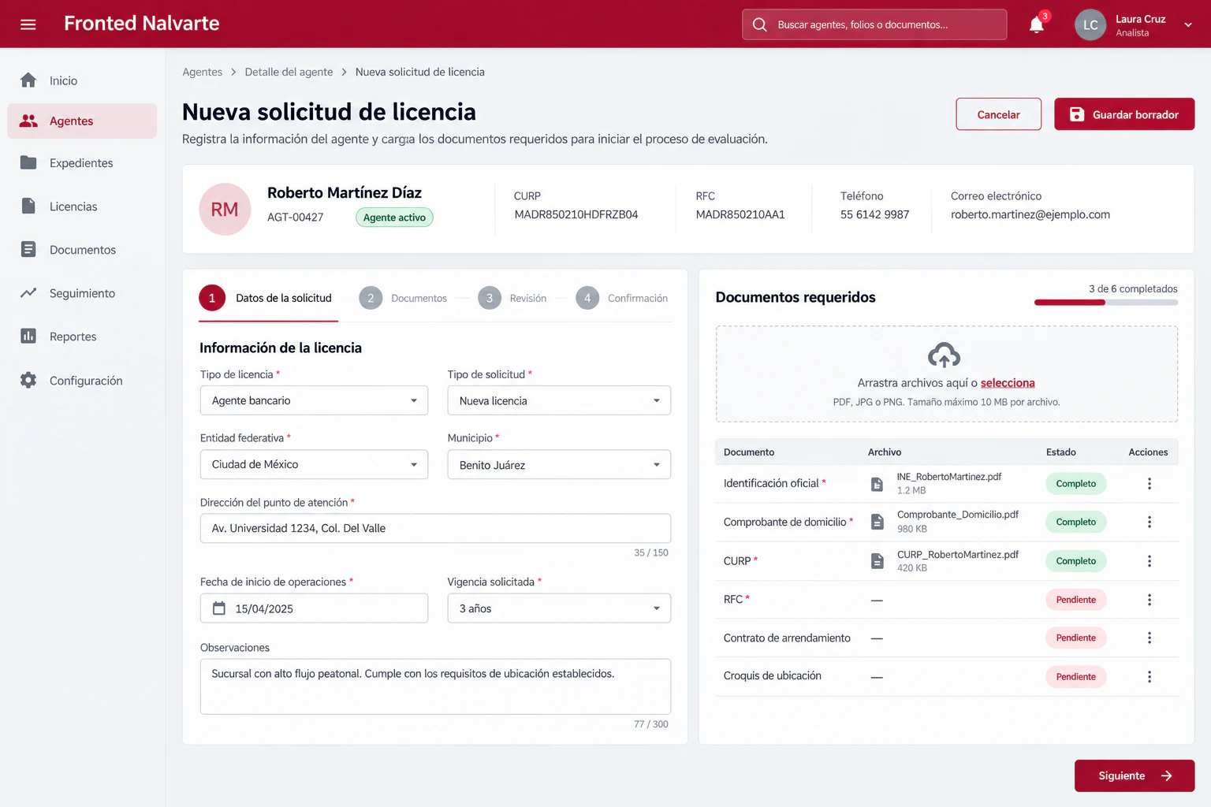Expand the Vigencia solicitada dropdown

click(559, 608)
